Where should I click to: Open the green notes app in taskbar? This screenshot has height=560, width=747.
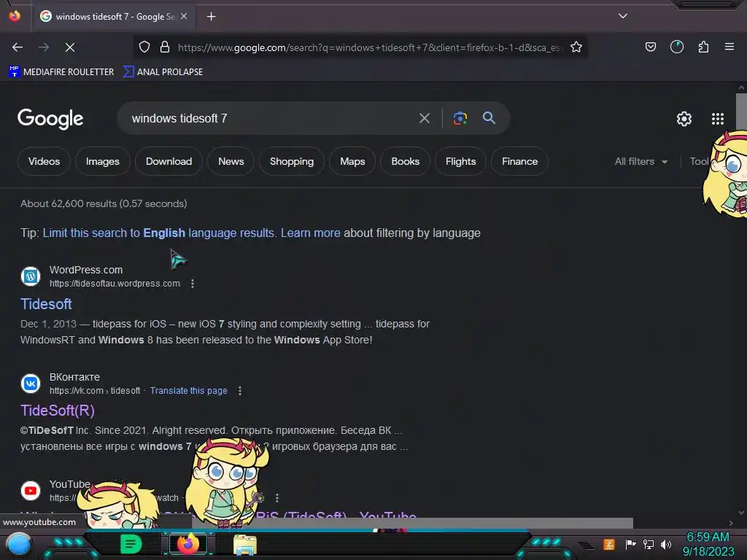[x=131, y=544]
